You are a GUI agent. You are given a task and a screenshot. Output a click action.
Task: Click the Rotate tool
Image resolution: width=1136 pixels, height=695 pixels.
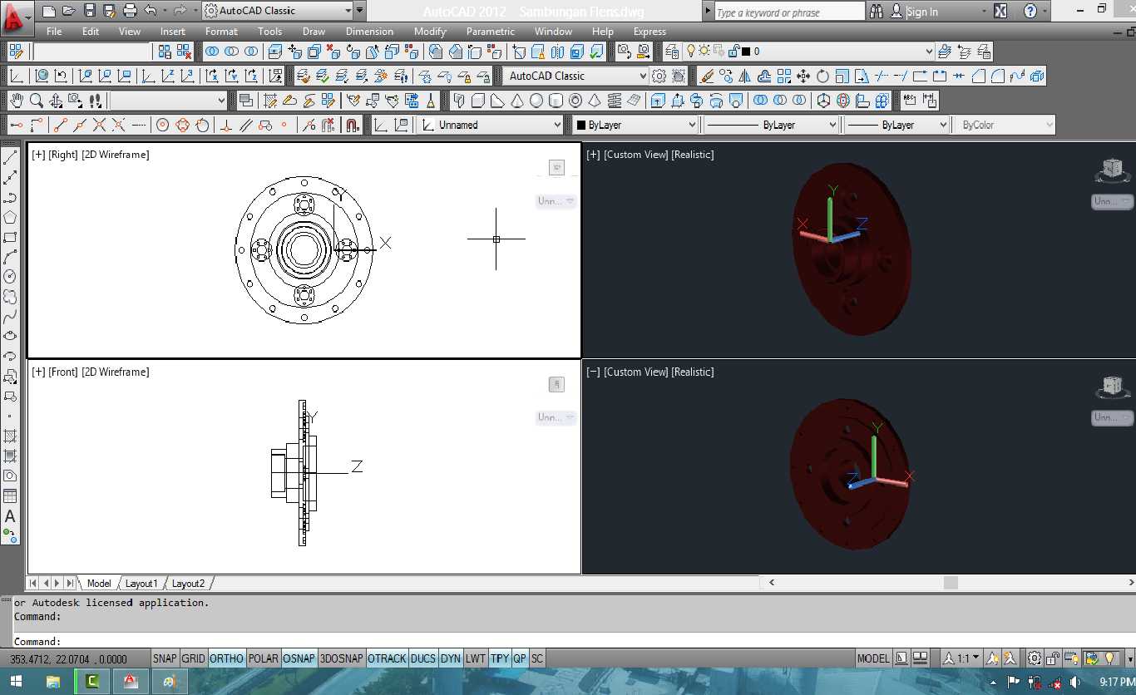tap(822, 76)
